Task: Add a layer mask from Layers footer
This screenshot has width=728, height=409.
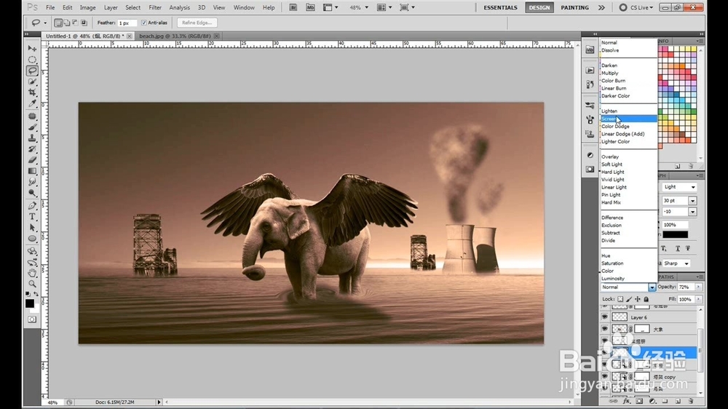Action: click(639, 401)
